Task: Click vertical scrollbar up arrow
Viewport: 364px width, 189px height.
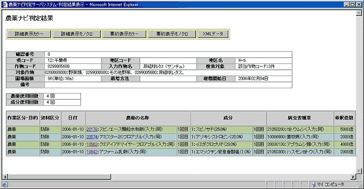Action: pyautogui.click(x=359, y=13)
